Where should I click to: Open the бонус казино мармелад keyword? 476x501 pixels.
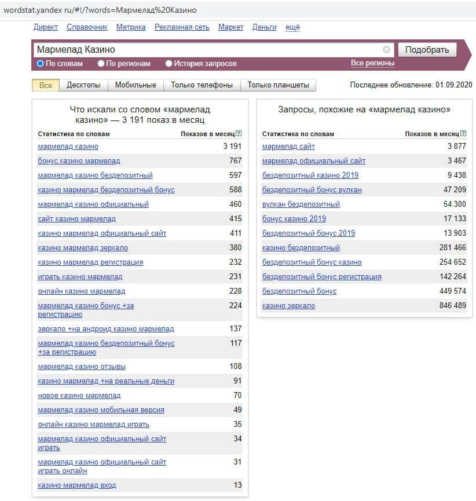click(79, 160)
